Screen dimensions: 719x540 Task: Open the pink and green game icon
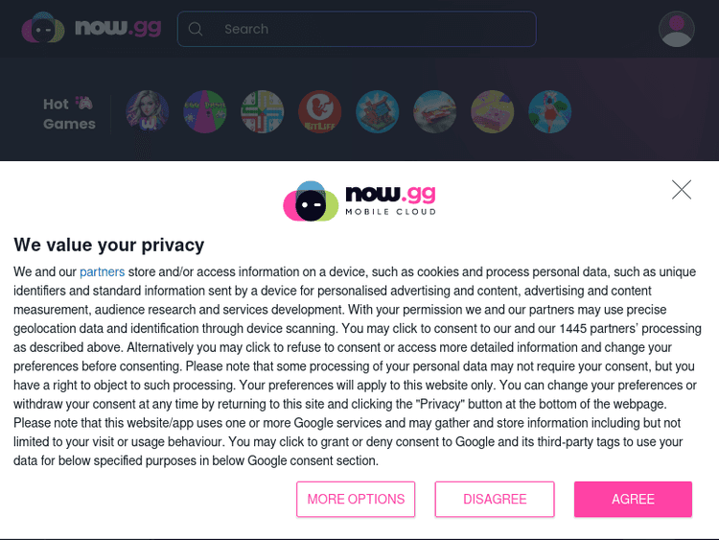tap(204, 112)
